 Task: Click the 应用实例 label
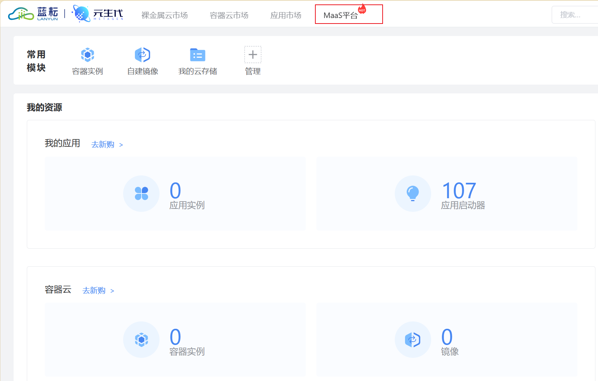point(187,205)
